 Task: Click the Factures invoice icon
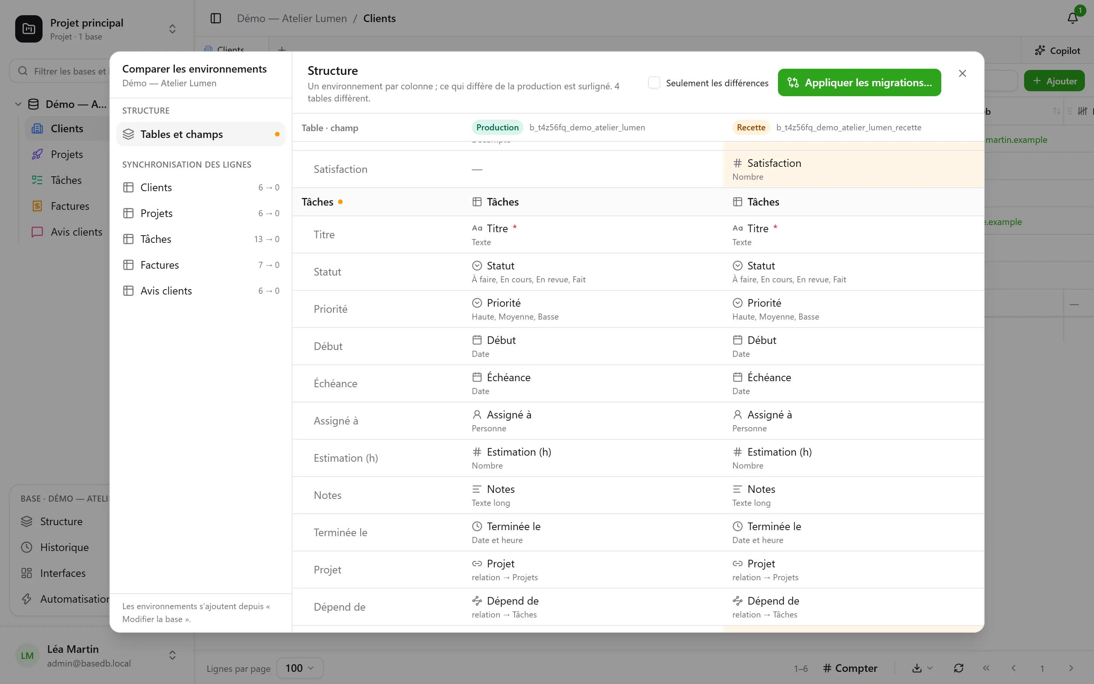pyautogui.click(x=37, y=206)
